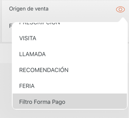The width and height of the screenshot is (129, 118).
Task: Open the highlighted Filtro Forma Pago entry
Action: click(70, 101)
